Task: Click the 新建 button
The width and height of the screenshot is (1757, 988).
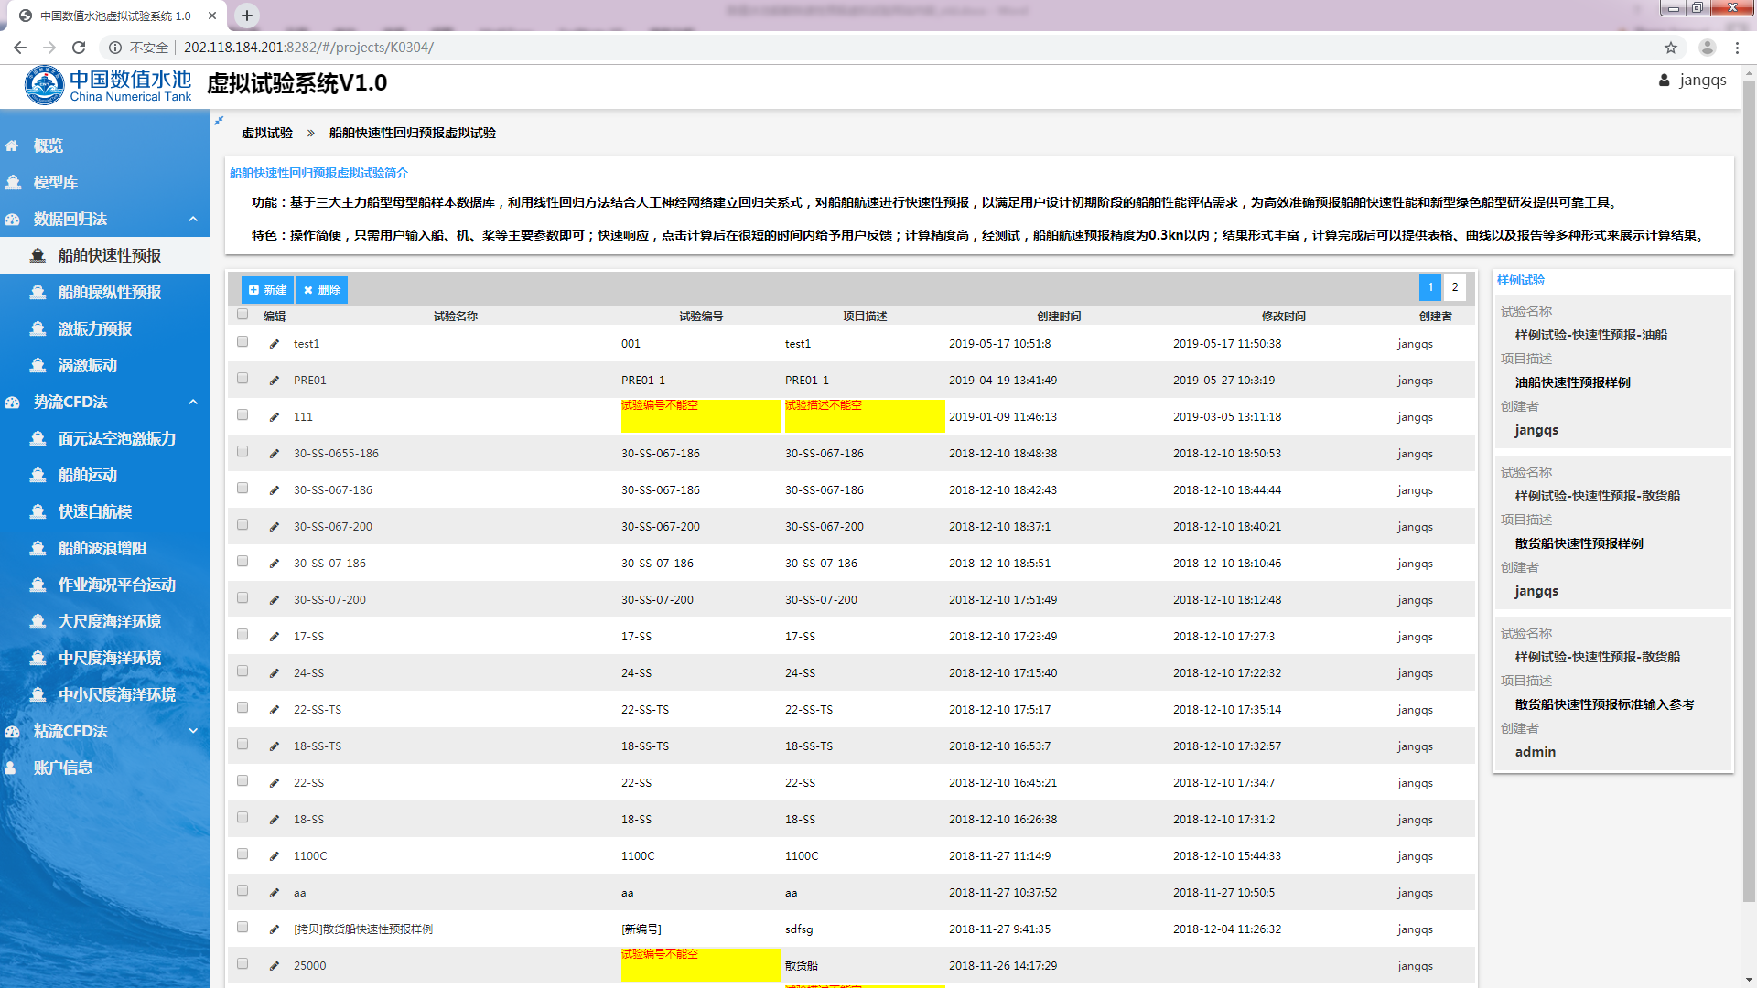Action: pos(267,290)
